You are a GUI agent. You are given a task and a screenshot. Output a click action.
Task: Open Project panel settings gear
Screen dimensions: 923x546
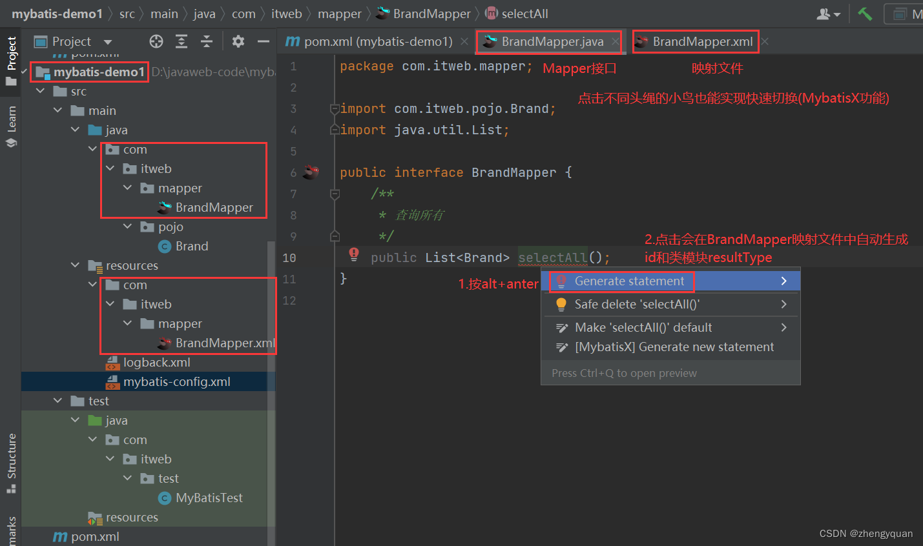238,41
